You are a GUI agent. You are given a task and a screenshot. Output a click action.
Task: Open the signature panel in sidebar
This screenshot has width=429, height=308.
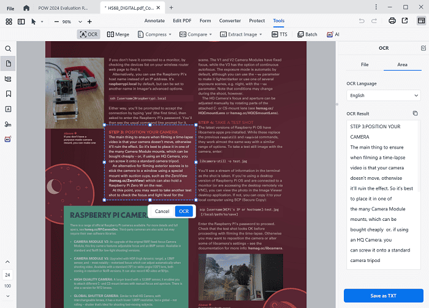tap(9, 124)
